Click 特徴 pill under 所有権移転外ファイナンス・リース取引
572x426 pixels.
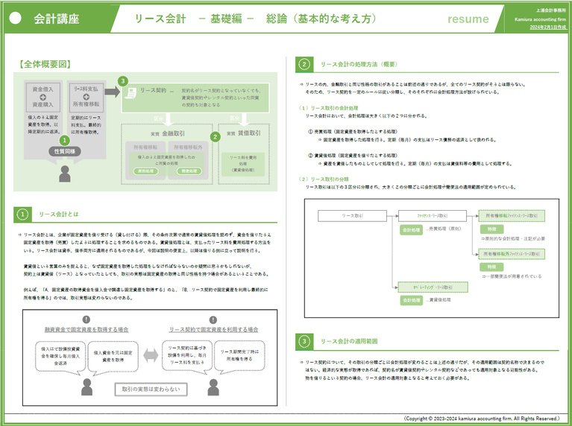coord(491,267)
